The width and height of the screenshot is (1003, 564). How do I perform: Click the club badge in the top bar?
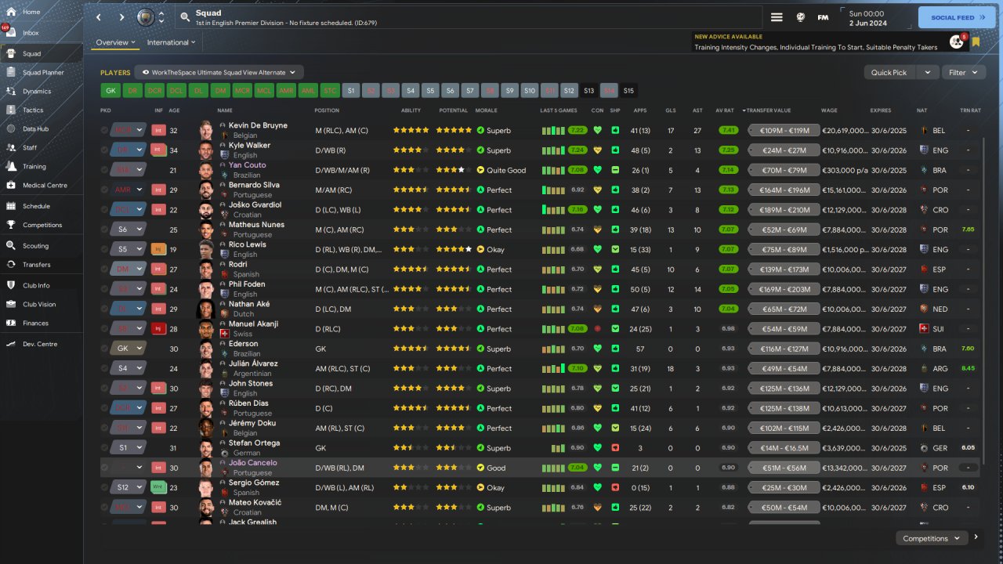point(146,17)
